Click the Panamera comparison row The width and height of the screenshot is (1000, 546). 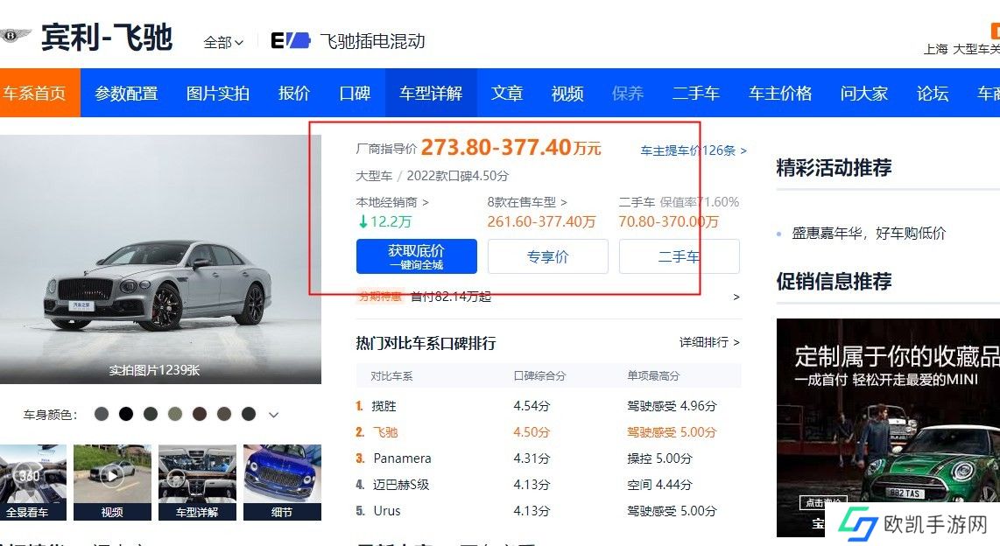point(402,458)
